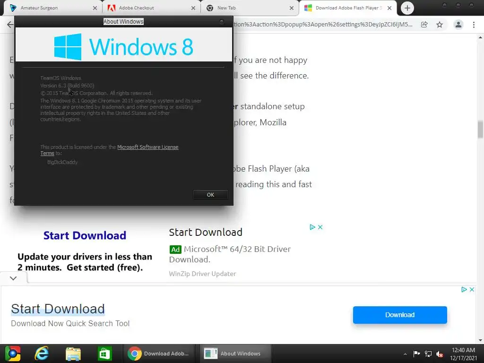Viewport: 484px width, 363px height.
Task: Show hidden tray icons arrow
Action: [405, 354]
